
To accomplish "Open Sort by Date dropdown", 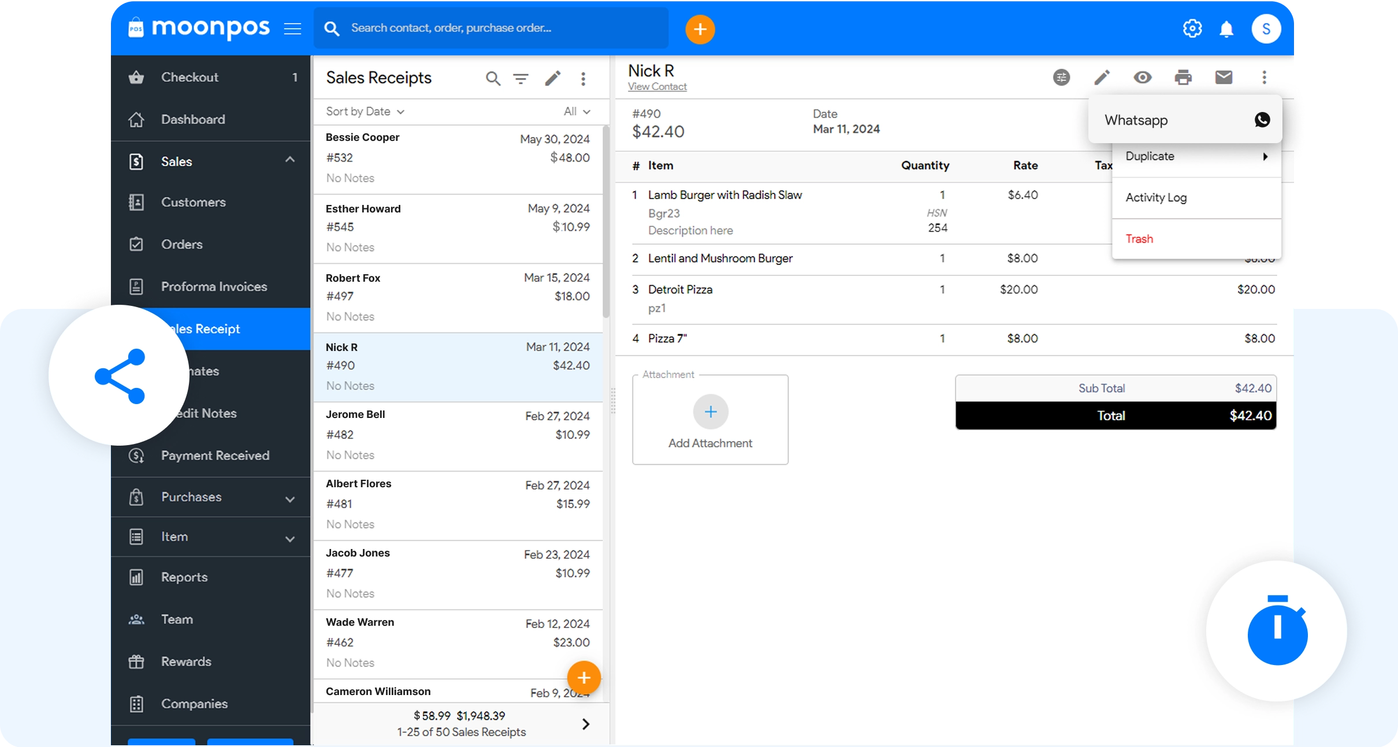I will (365, 111).
